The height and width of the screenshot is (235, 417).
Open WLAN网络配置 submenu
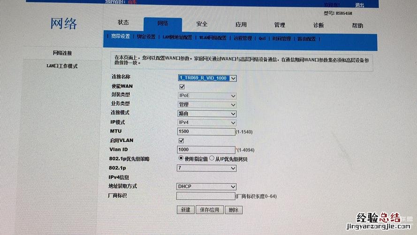(213, 38)
